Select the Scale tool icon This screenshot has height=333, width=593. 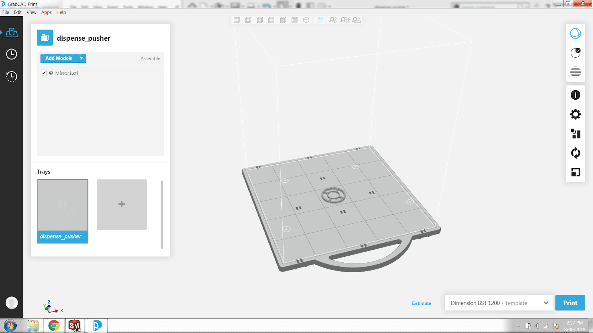pos(575,172)
